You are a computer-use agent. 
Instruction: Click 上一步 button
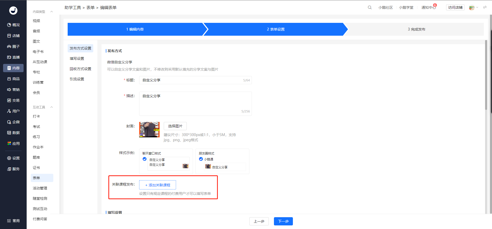(259, 221)
